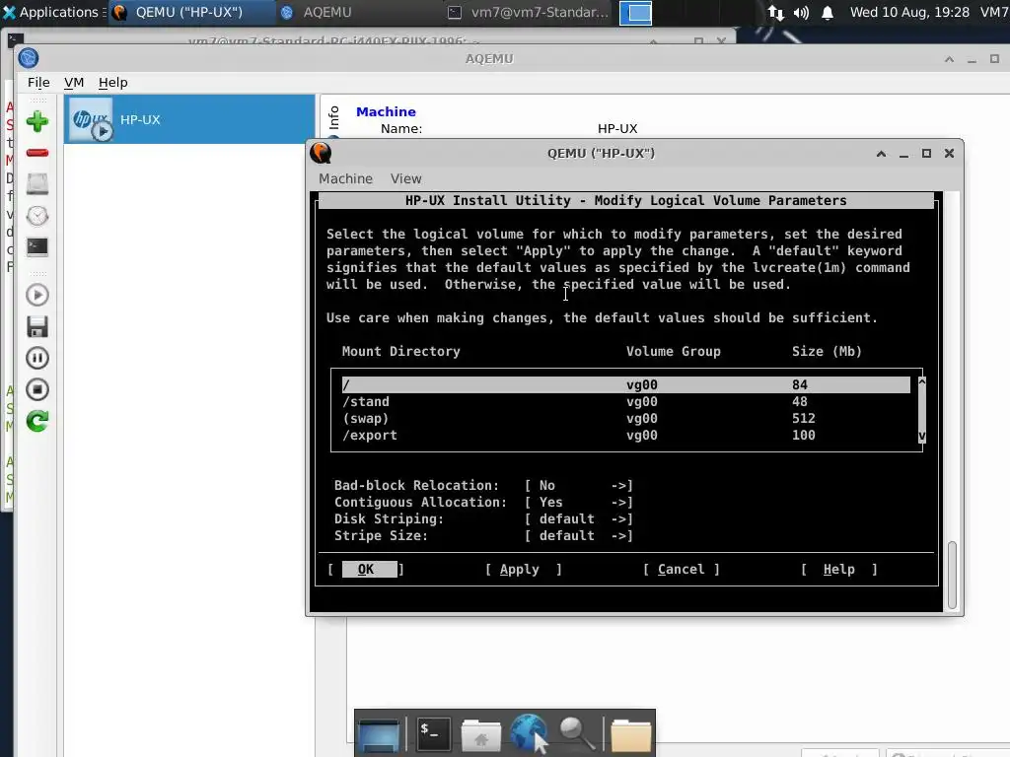Open the Applications menu in top panel
This screenshot has width=1010, height=757.
[x=51, y=12]
